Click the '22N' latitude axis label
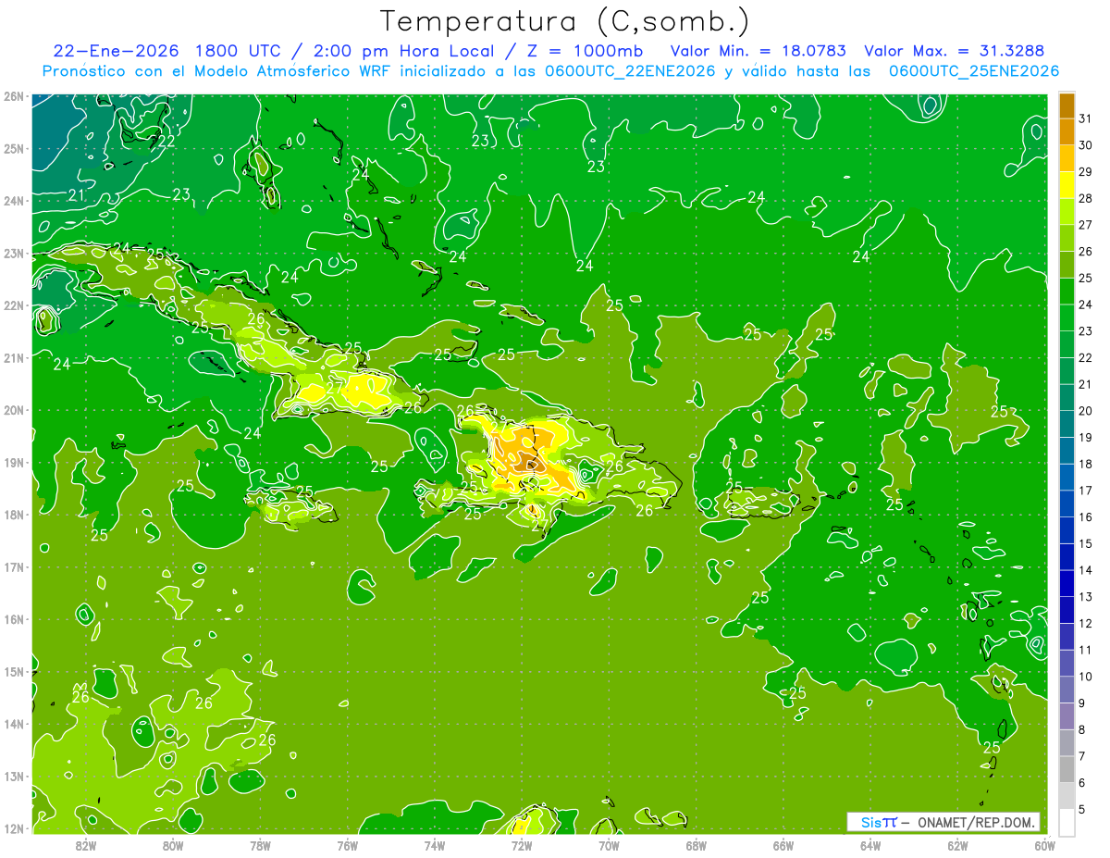Viewport: 1110px width, 858px height. point(13,305)
